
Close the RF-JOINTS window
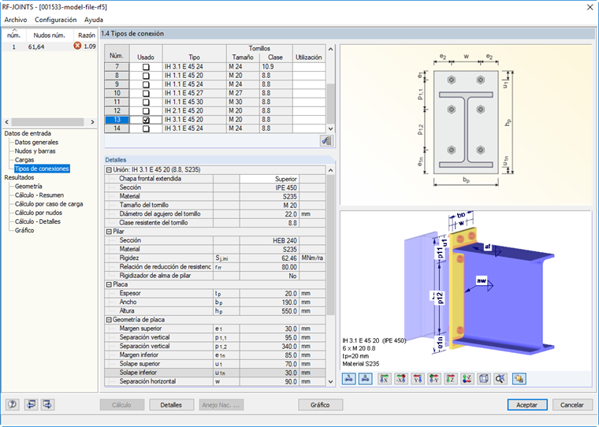590,7
